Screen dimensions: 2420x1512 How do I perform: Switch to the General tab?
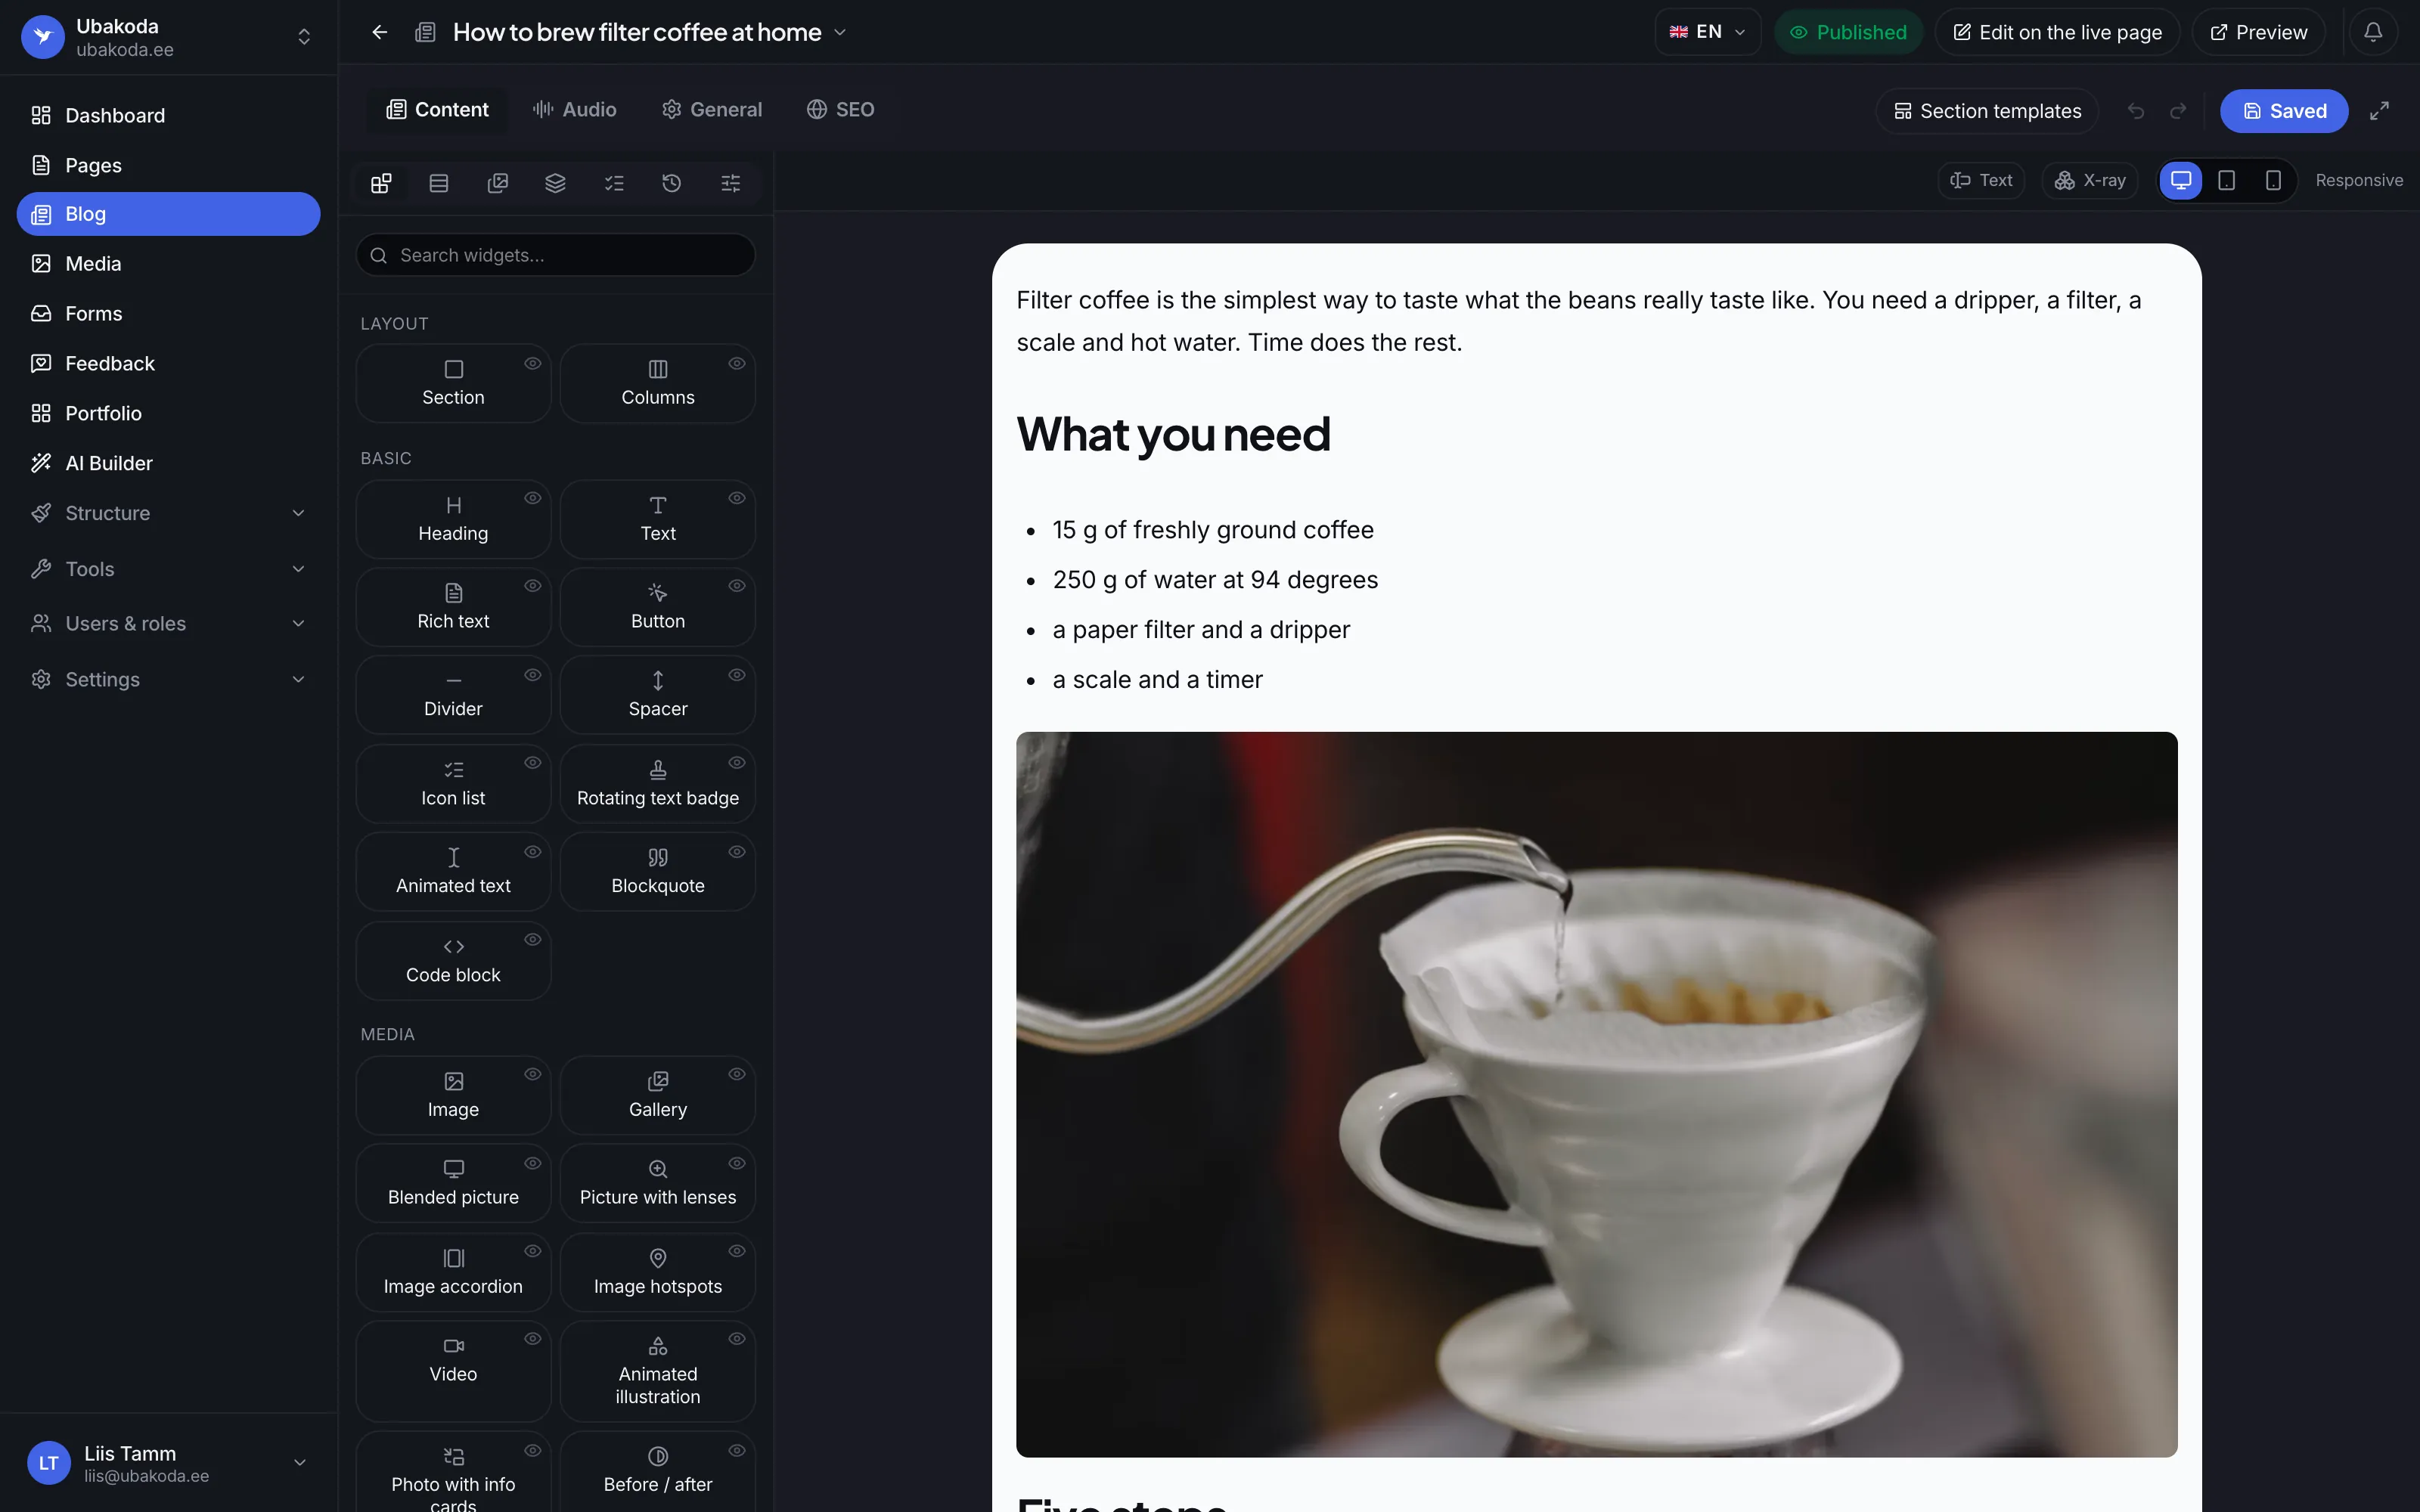(x=712, y=110)
